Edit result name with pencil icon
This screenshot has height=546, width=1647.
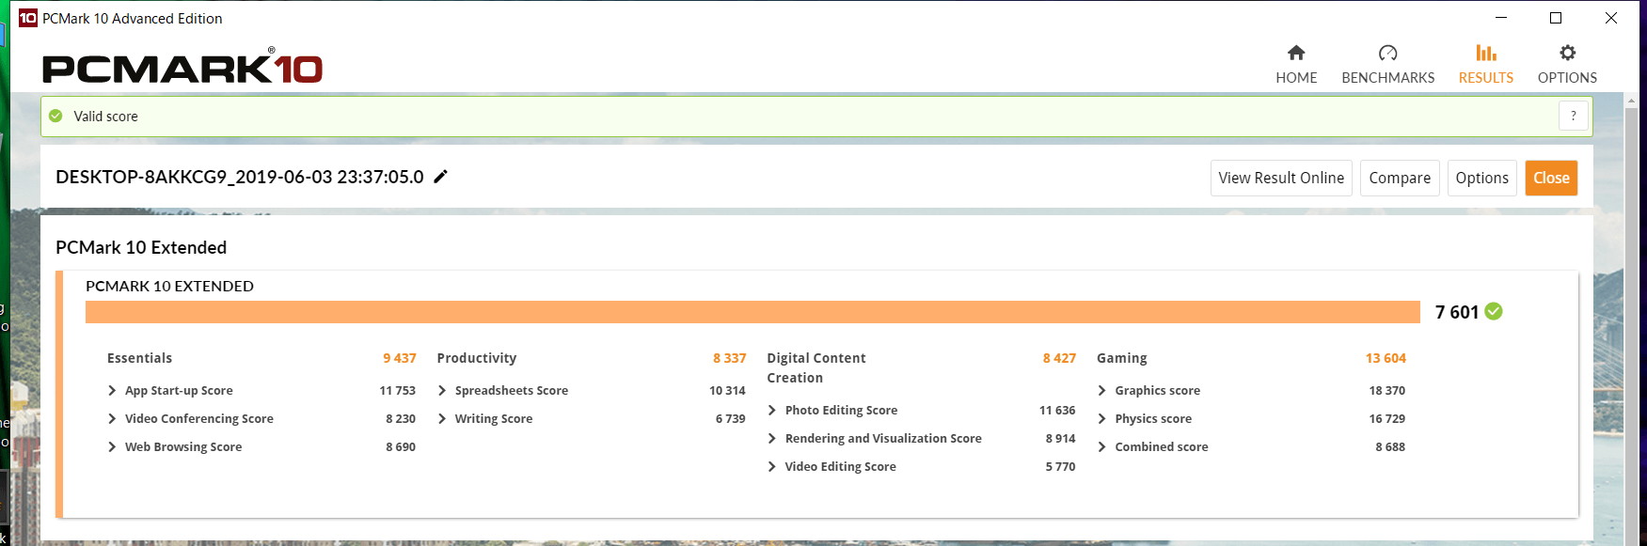click(440, 176)
